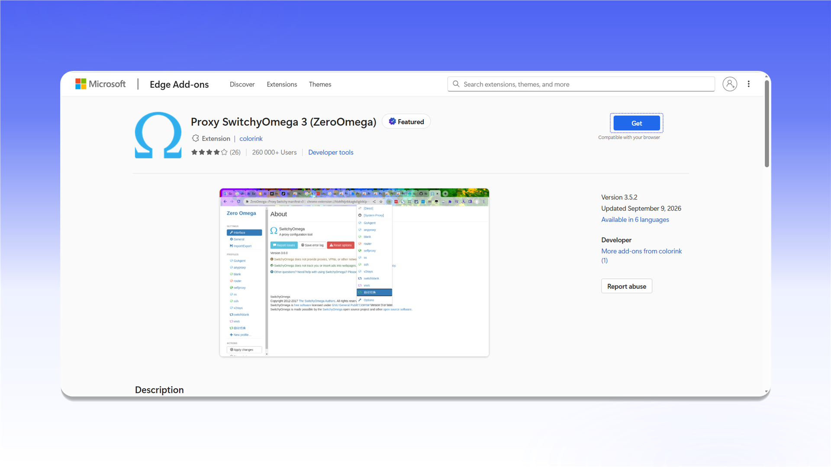Viewport: 831px width, 467px height.
Task: Click the Description heading
Action: 159,390
